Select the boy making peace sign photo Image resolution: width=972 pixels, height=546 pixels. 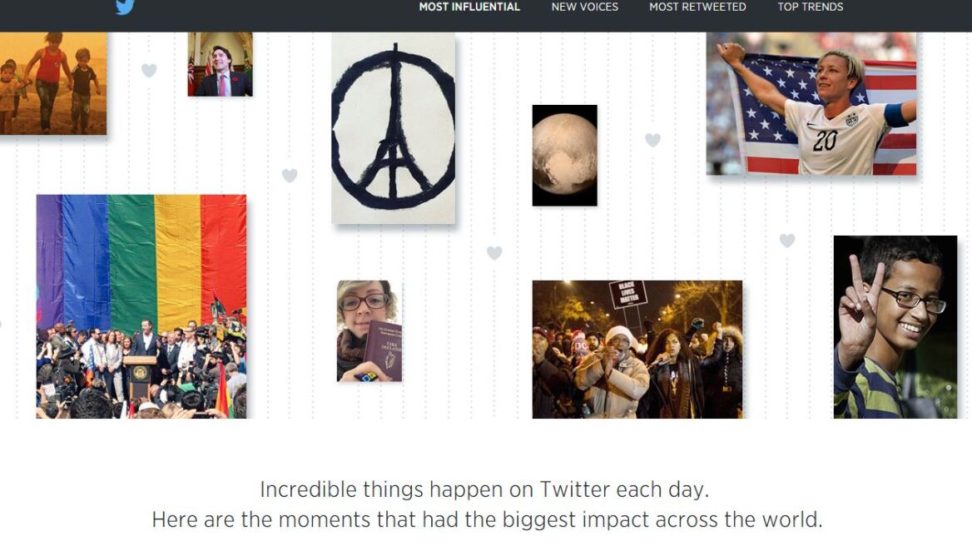click(895, 326)
